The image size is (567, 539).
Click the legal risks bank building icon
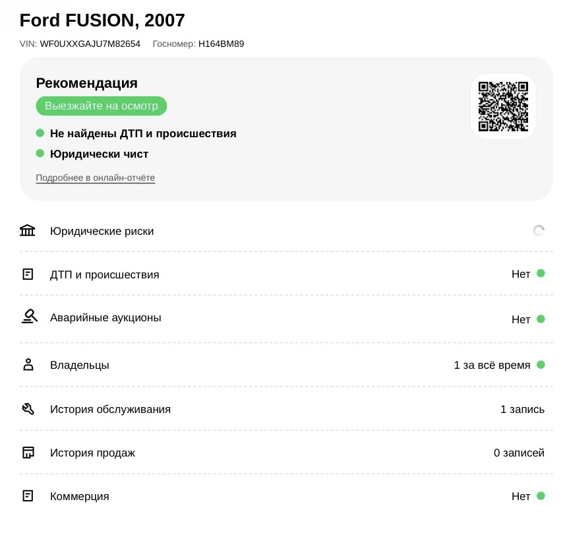(x=28, y=230)
